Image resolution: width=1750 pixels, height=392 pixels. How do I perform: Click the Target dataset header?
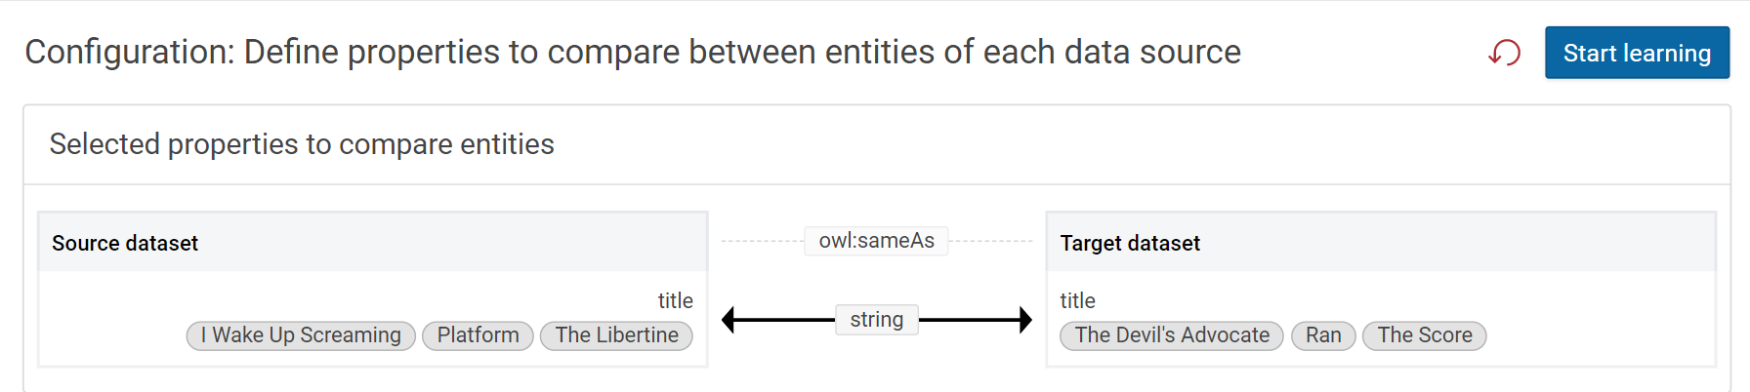tap(1130, 243)
